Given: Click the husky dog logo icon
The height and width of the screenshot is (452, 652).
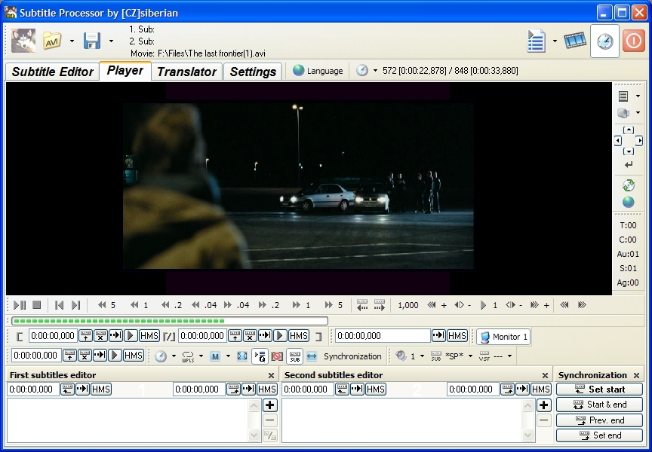Looking at the screenshot, I should 23,40.
